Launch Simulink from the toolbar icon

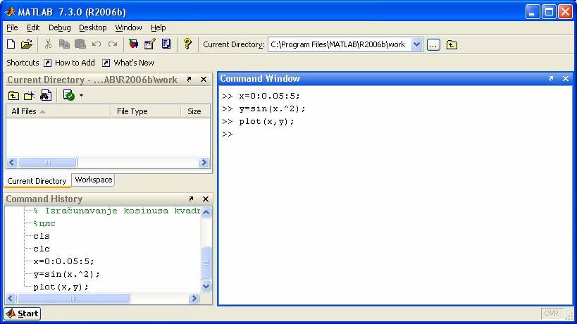pyautogui.click(x=134, y=44)
